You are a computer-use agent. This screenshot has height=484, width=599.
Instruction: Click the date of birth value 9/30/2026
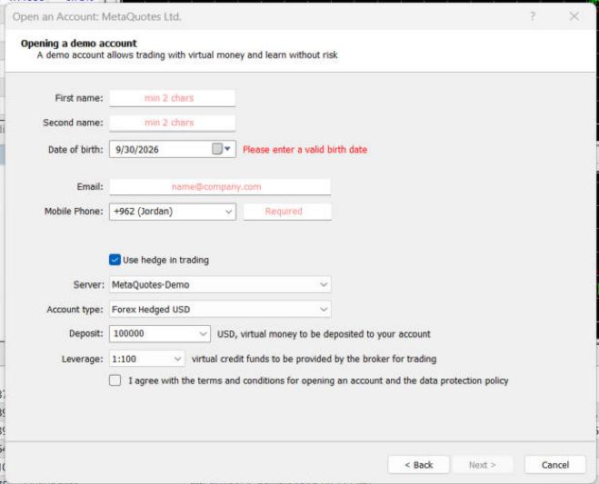pos(137,150)
